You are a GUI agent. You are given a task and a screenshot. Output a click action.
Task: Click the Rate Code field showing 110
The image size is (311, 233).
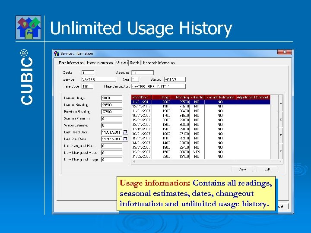pos(87,86)
